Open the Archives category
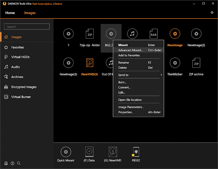 (27, 77)
